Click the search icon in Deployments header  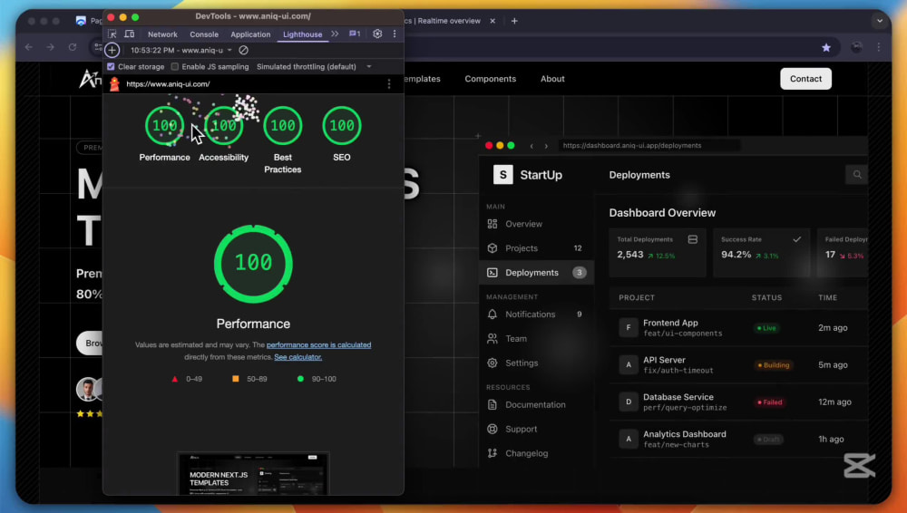click(x=857, y=175)
